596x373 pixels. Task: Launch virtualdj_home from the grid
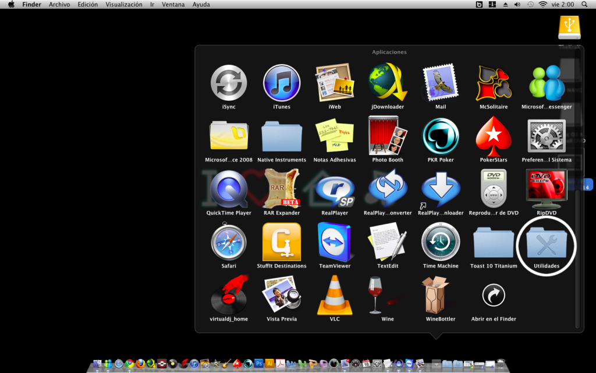coord(228,295)
